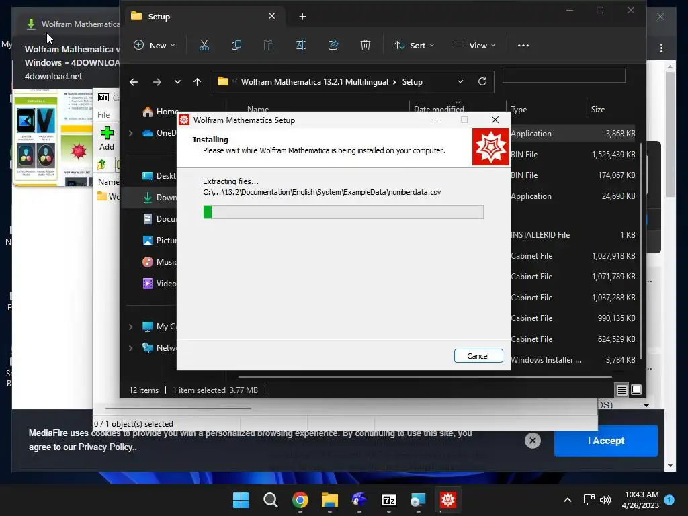Viewport: 688px width, 516px height.
Task: Switch Explorer to the large thumbnails view icon
Action: tap(636, 390)
